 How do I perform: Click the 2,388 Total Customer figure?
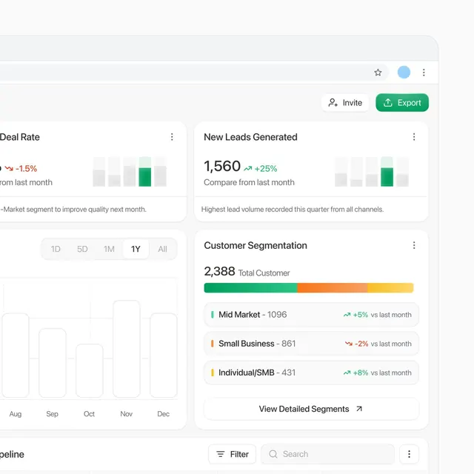coord(219,272)
